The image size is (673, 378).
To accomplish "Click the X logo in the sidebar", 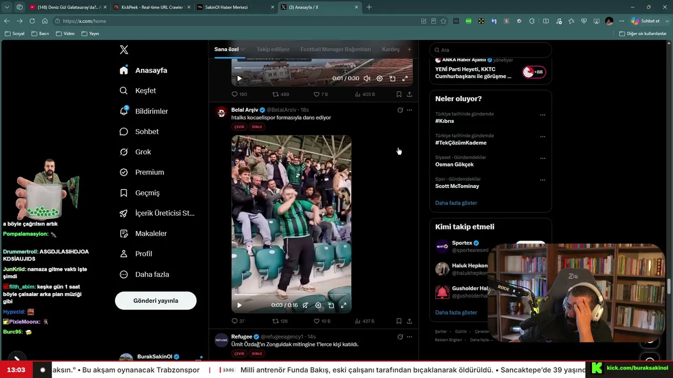I will [x=124, y=50].
